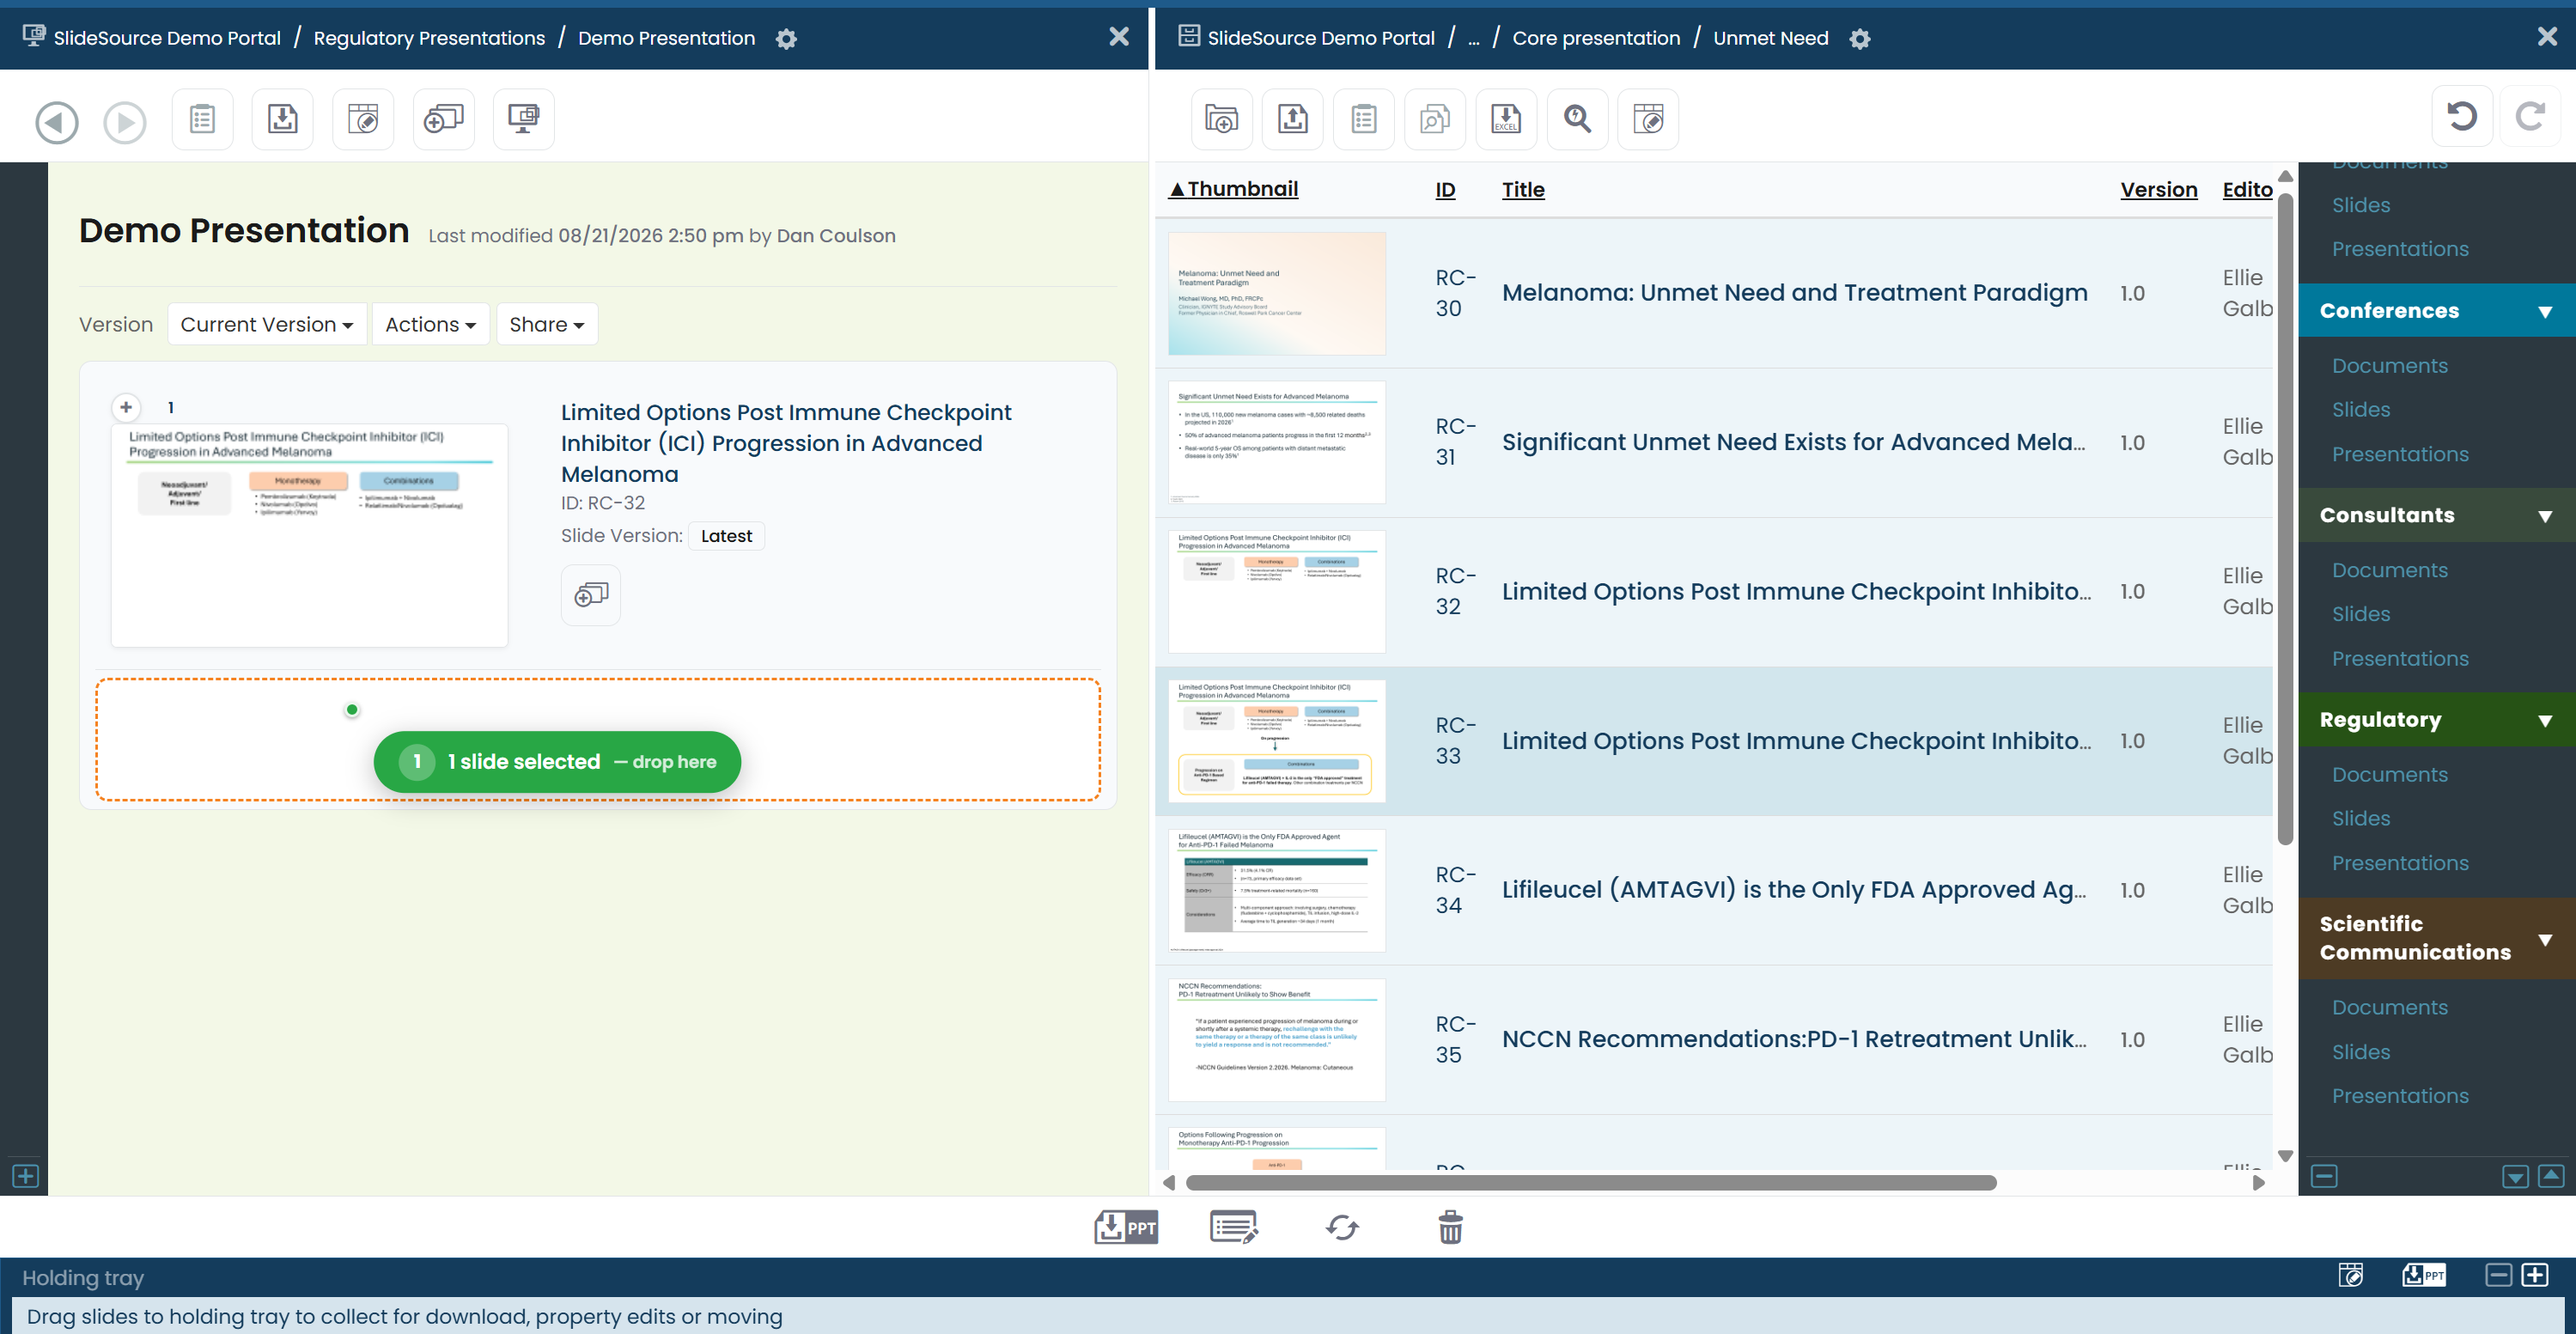Click the down arrow box under sidebar

pyautogui.click(x=2516, y=1176)
